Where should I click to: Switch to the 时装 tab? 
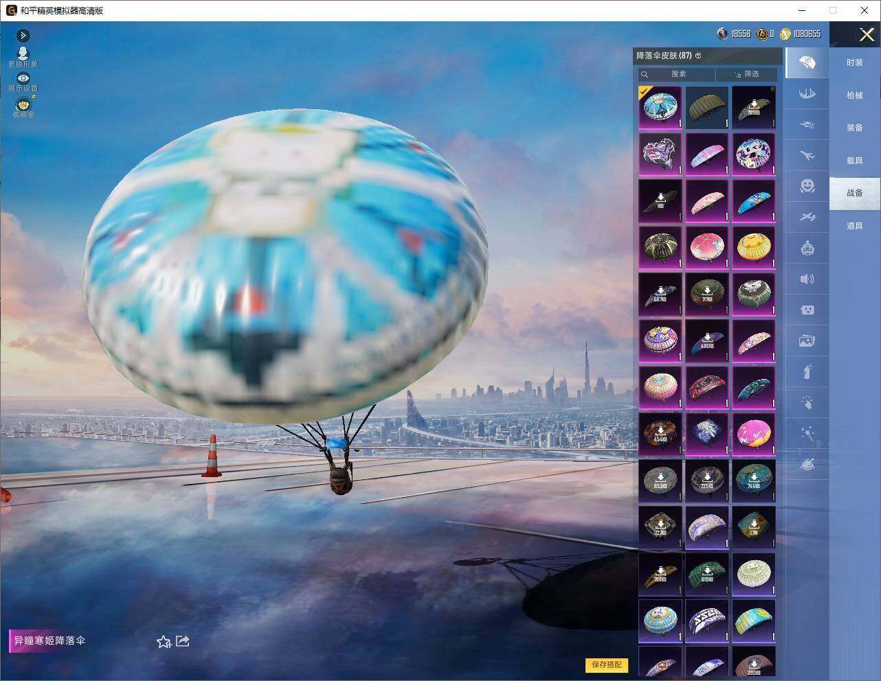854,62
